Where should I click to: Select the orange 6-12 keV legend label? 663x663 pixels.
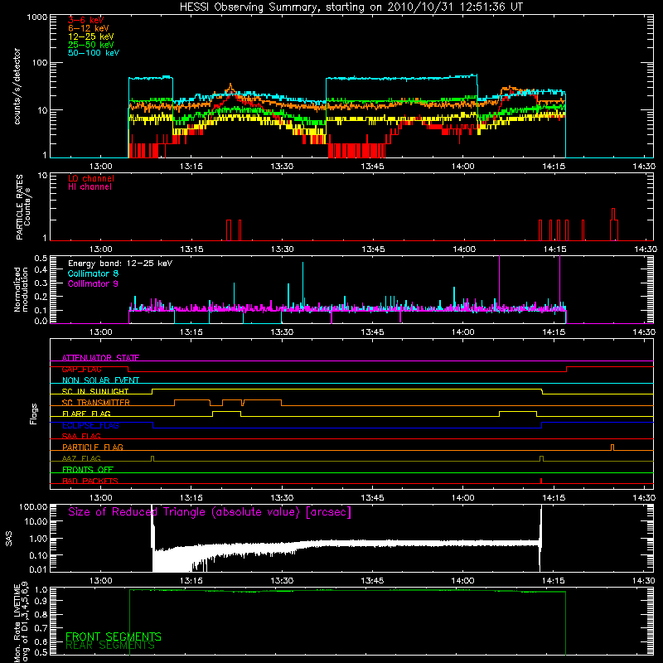(89, 28)
